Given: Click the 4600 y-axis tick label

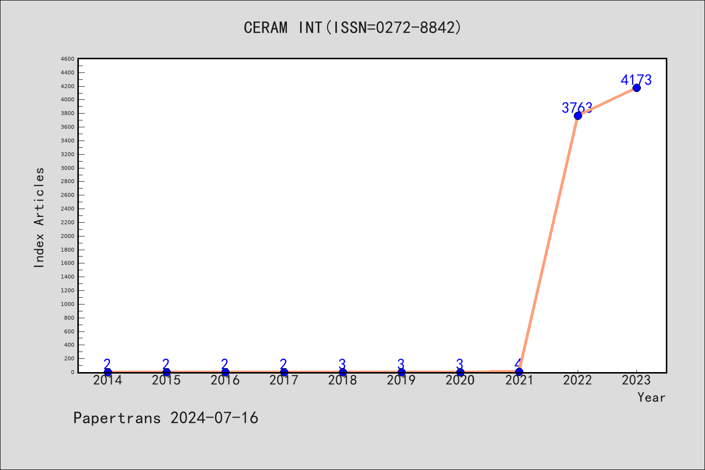Looking at the screenshot, I should (x=68, y=59).
